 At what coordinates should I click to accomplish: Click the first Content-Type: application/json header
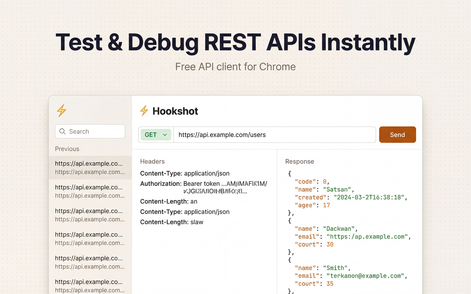(x=185, y=173)
